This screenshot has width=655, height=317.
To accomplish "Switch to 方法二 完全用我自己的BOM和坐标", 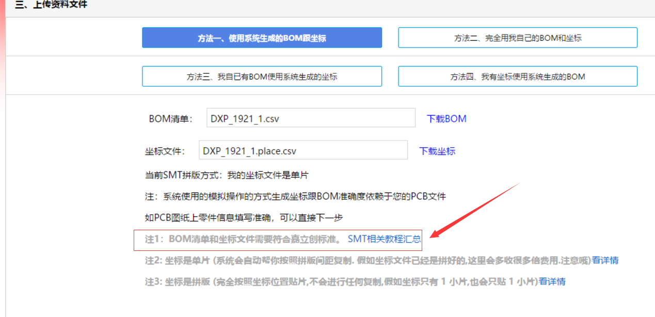I will pyautogui.click(x=517, y=38).
